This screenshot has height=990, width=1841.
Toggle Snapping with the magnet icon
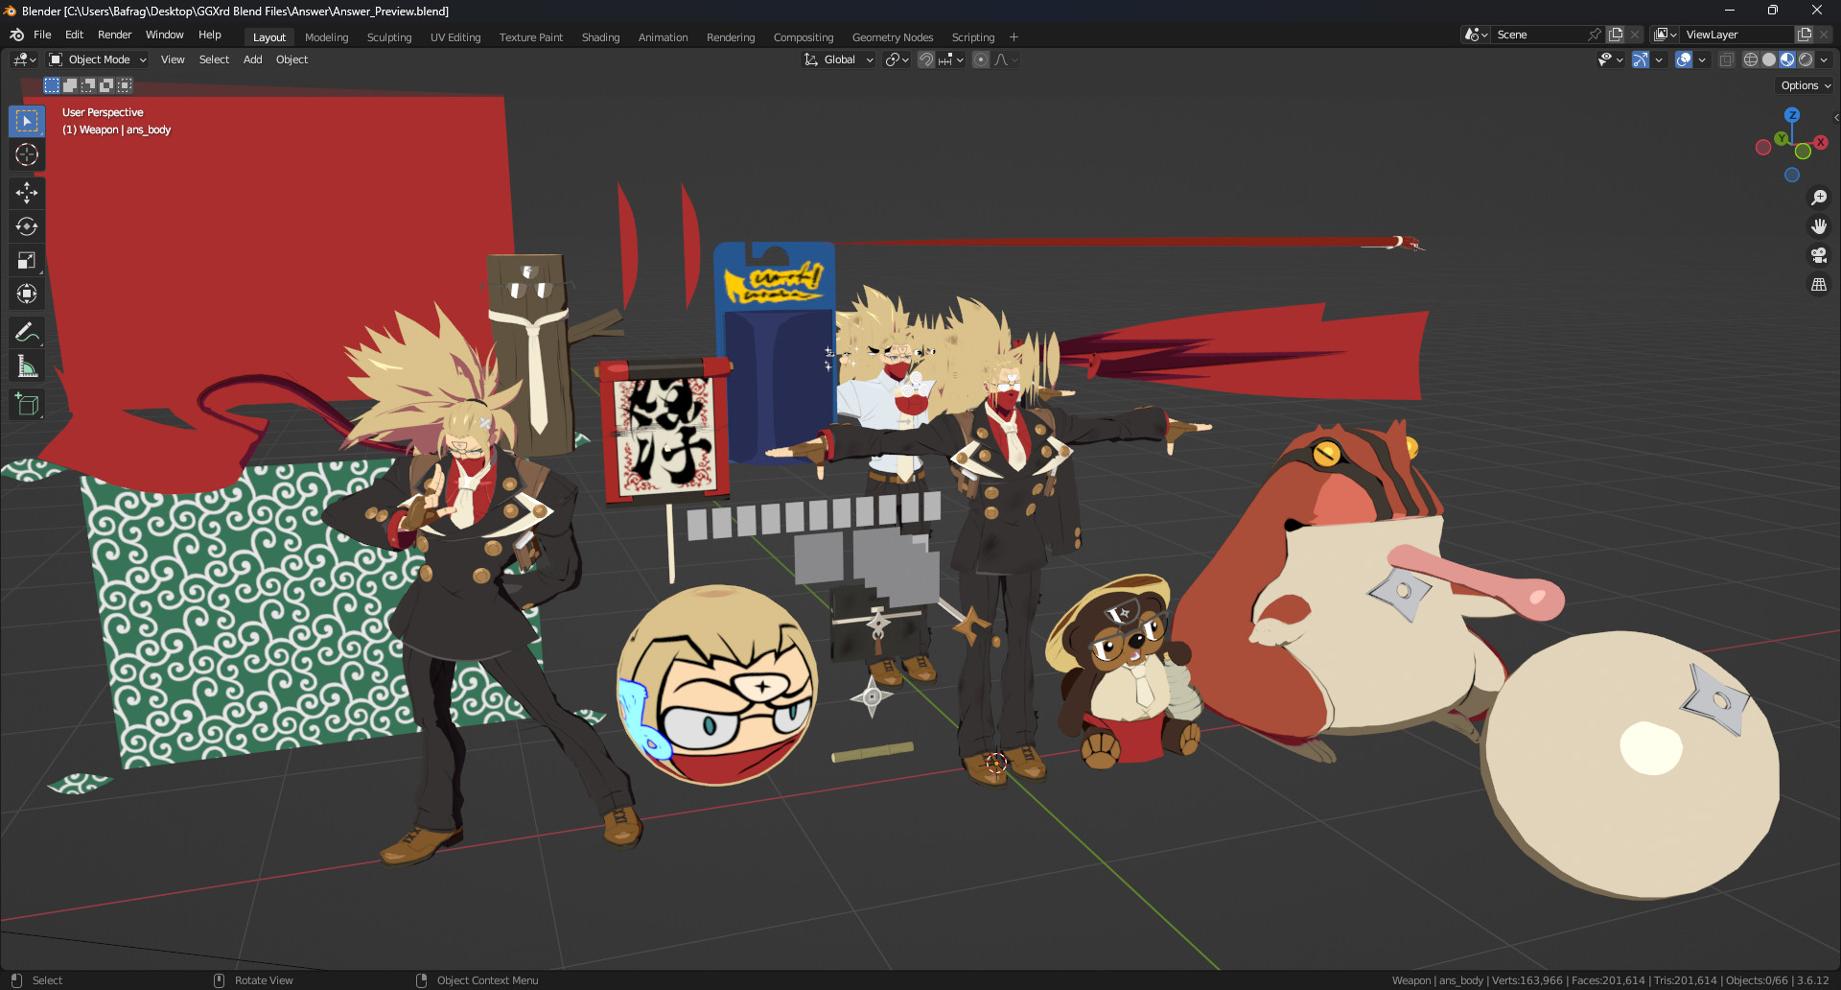coord(925,59)
